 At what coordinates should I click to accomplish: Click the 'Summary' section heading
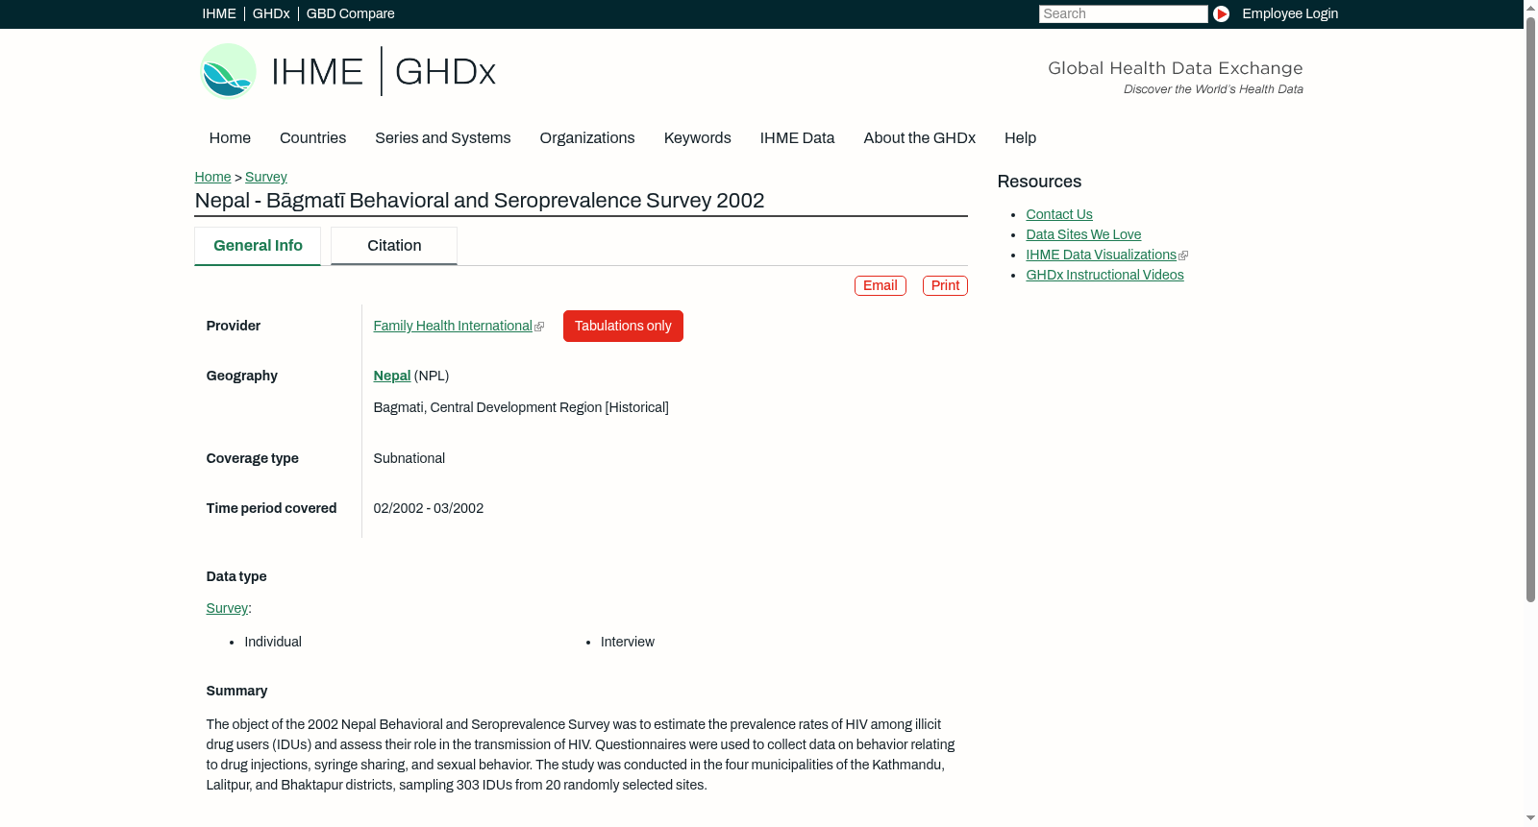[x=236, y=692]
